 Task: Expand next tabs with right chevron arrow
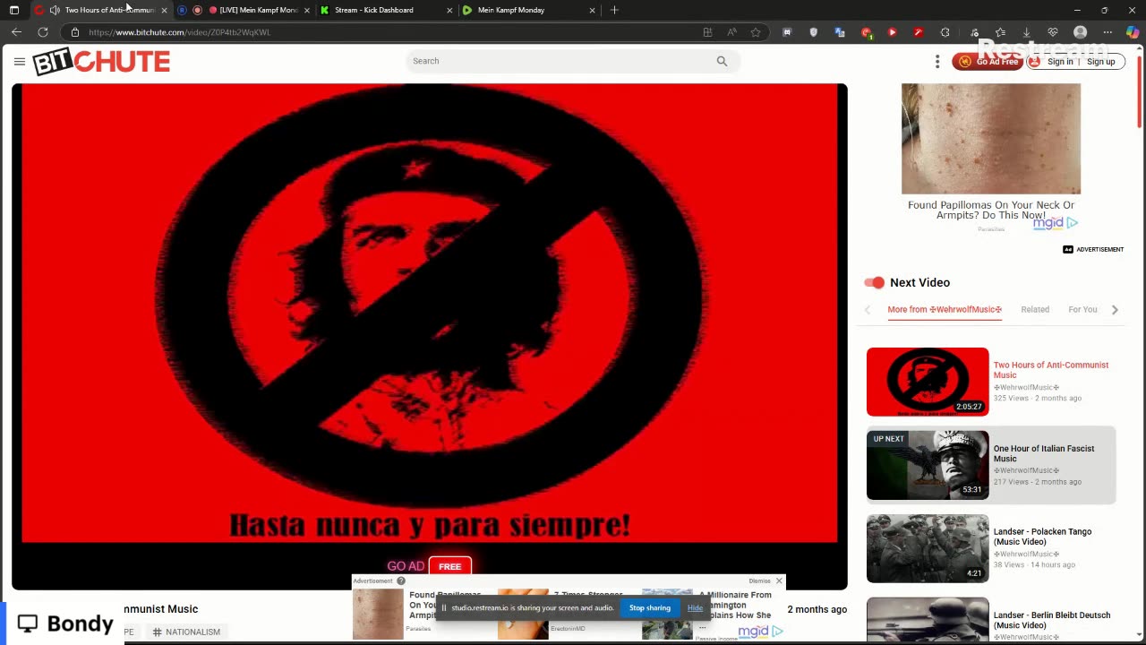pos(1115,310)
